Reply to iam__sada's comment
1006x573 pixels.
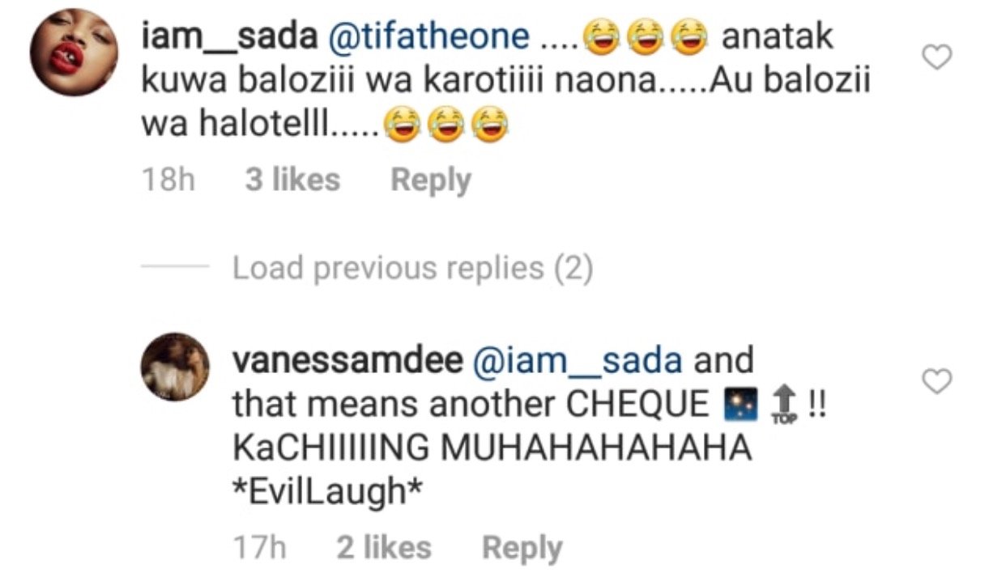click(x=430, y=180)
